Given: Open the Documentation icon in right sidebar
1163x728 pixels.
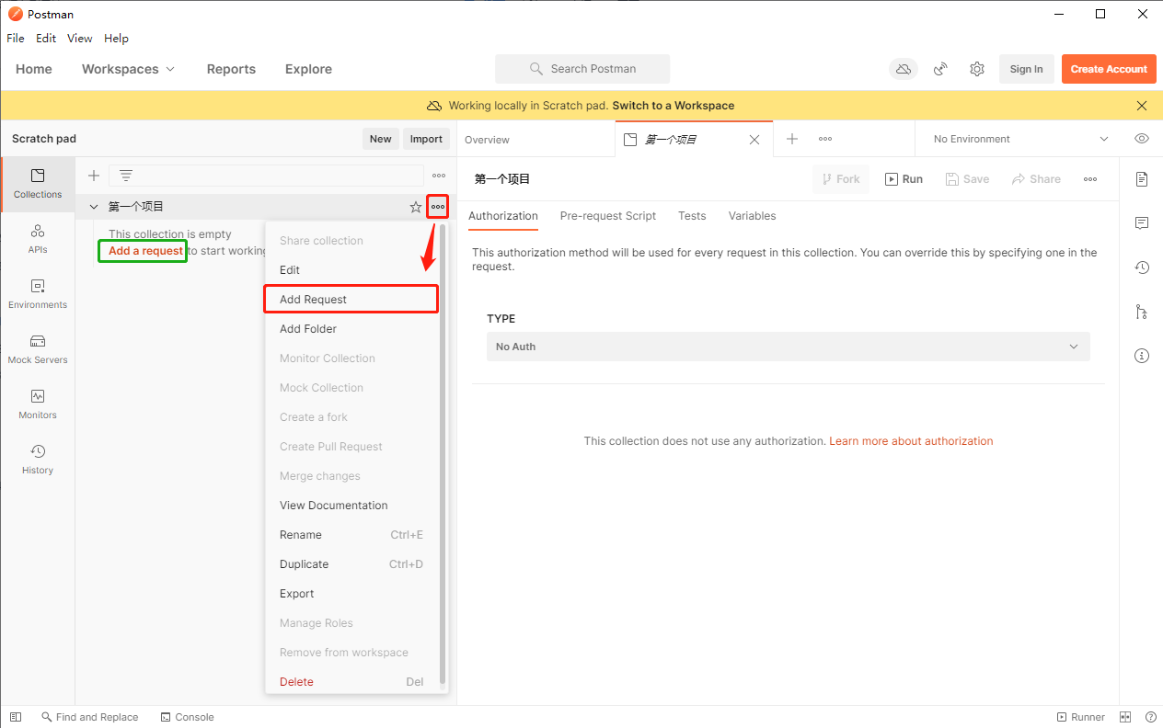Looking at the screenshot, I should click(x=1142, y=178).
